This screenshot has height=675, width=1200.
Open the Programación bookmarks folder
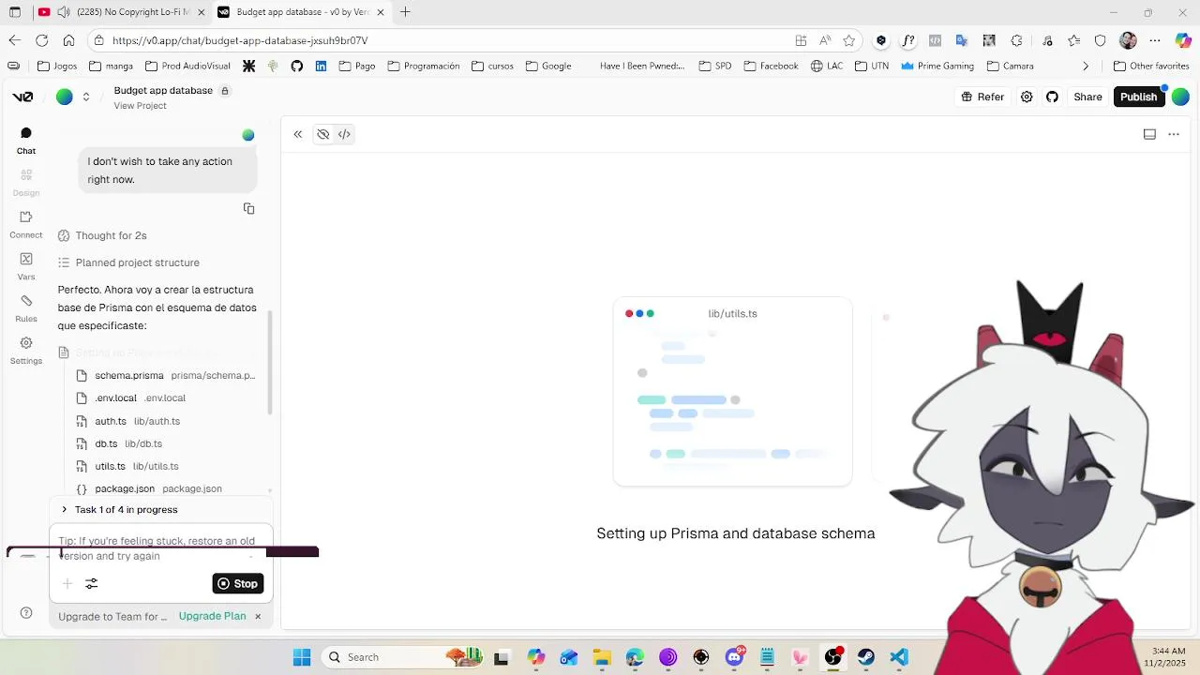click(x=423, y=67)
